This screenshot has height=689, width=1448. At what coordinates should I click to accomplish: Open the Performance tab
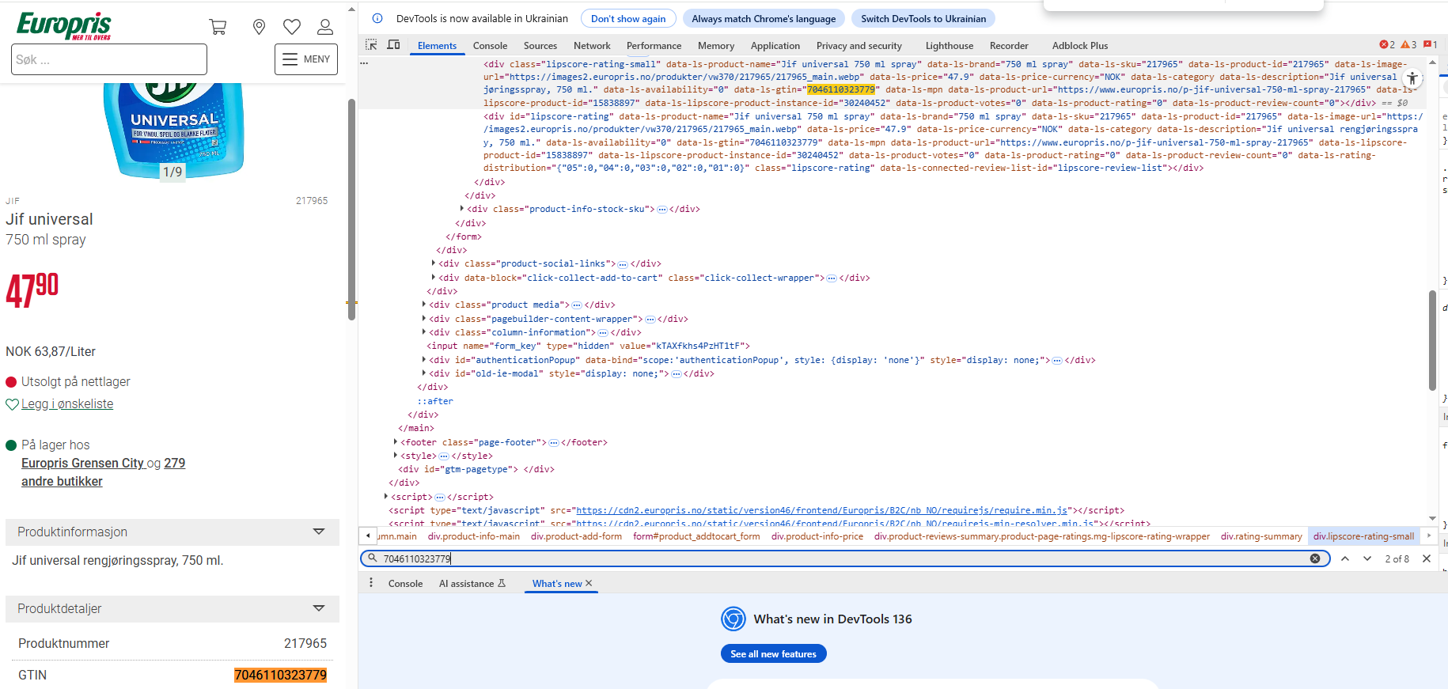pos(654,46)
